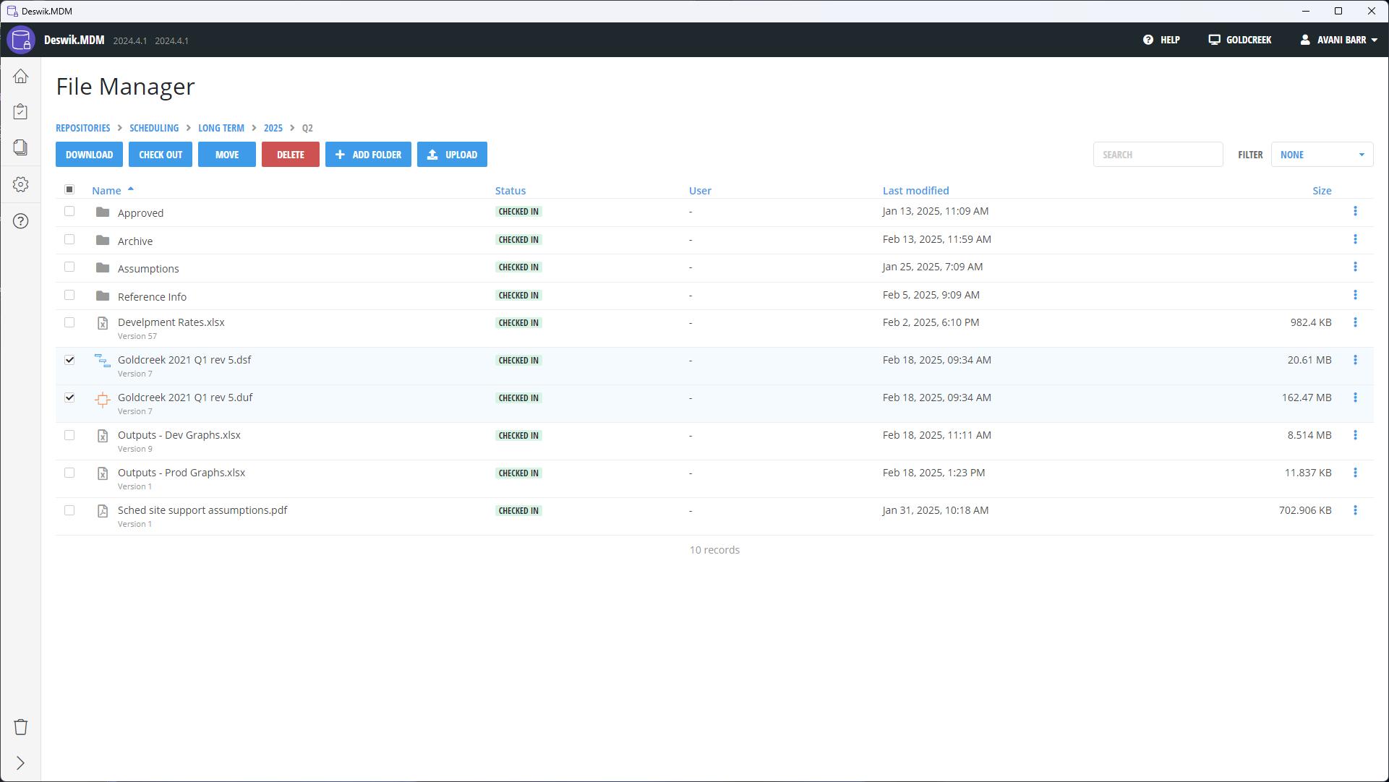Go to LONG TERM breadcrumb
The width and height of the screenshot is (1389, 782).
[x=221, y=128]
